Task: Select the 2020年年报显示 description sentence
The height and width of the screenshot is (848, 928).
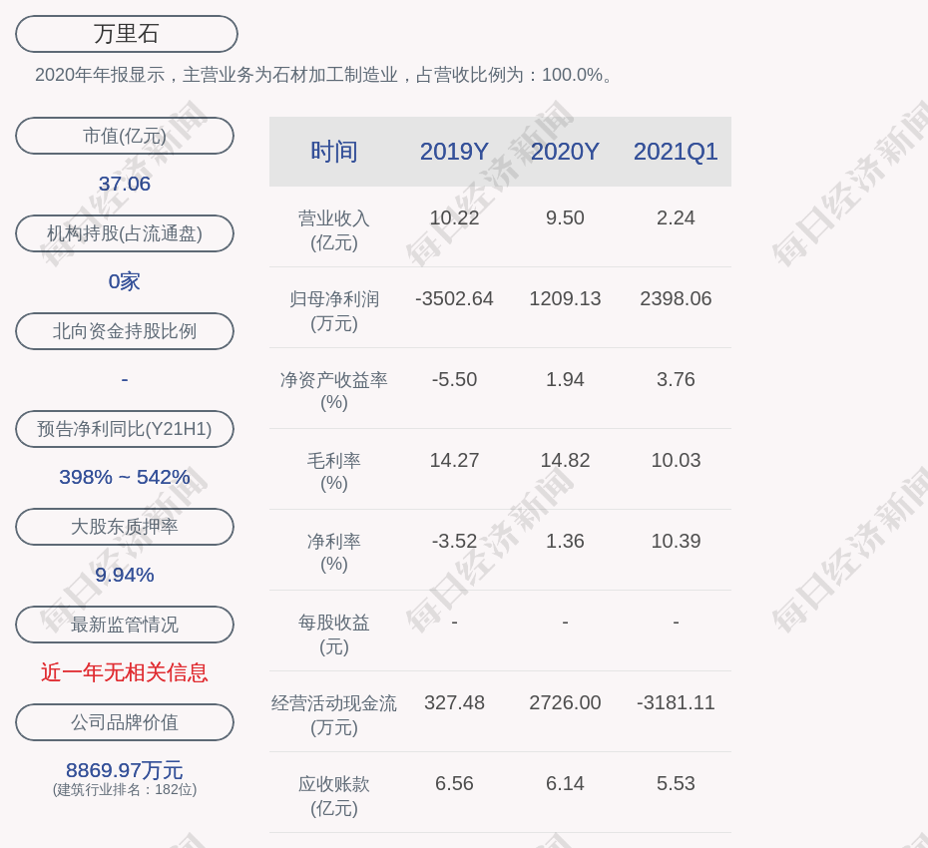Action: pyautogui.click(x=324, y=75)
